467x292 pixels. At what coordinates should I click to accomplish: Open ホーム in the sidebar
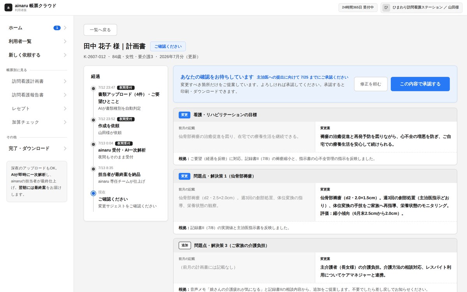pyautogui.click(x=37, y=28)
